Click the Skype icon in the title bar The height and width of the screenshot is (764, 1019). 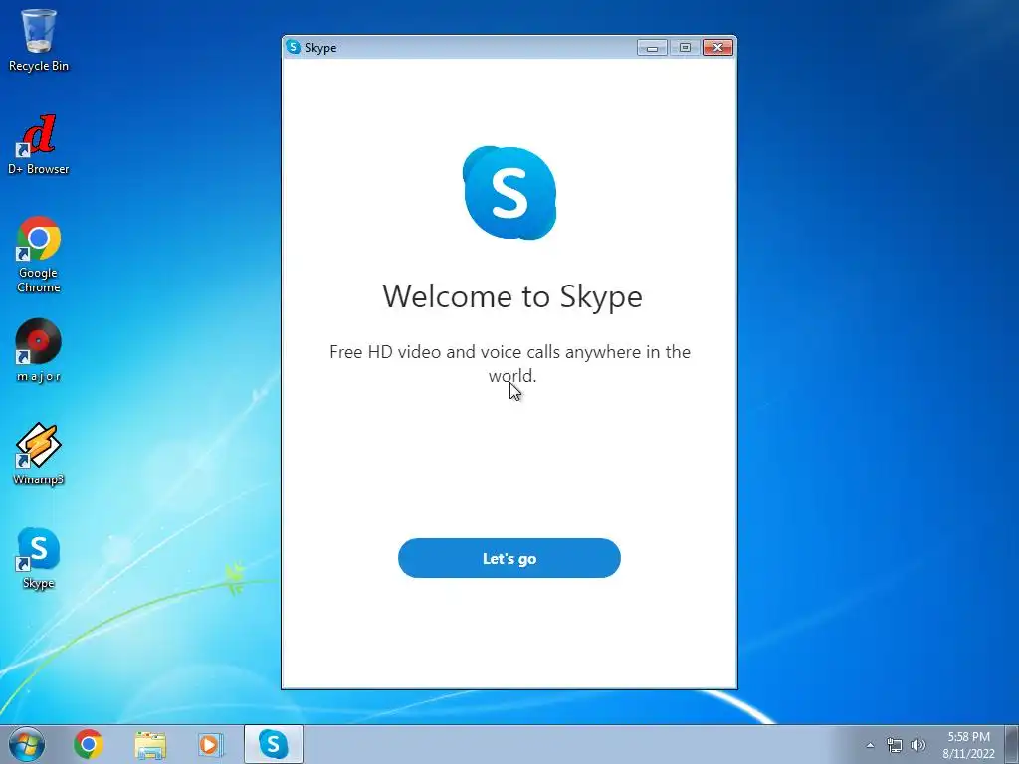click(294, 47)
